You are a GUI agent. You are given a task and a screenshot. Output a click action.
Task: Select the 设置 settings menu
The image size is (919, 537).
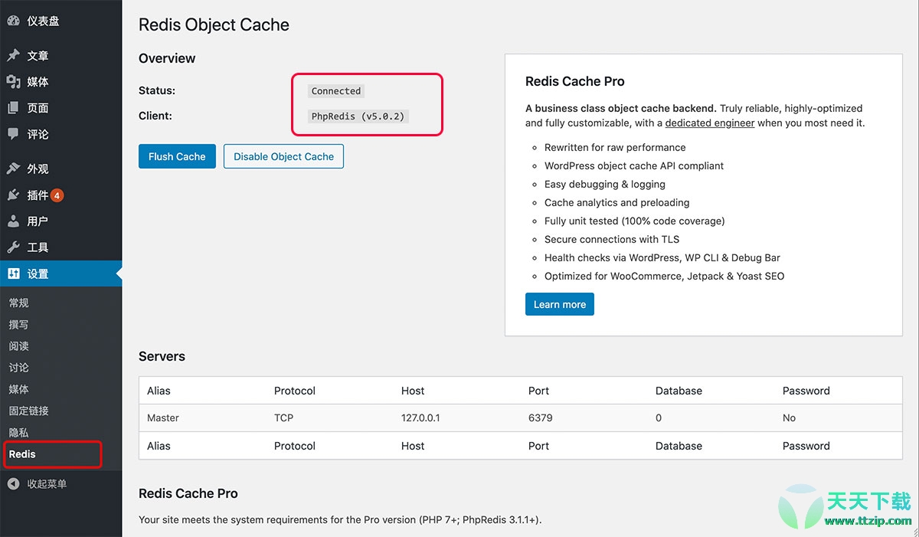point(61,273)
